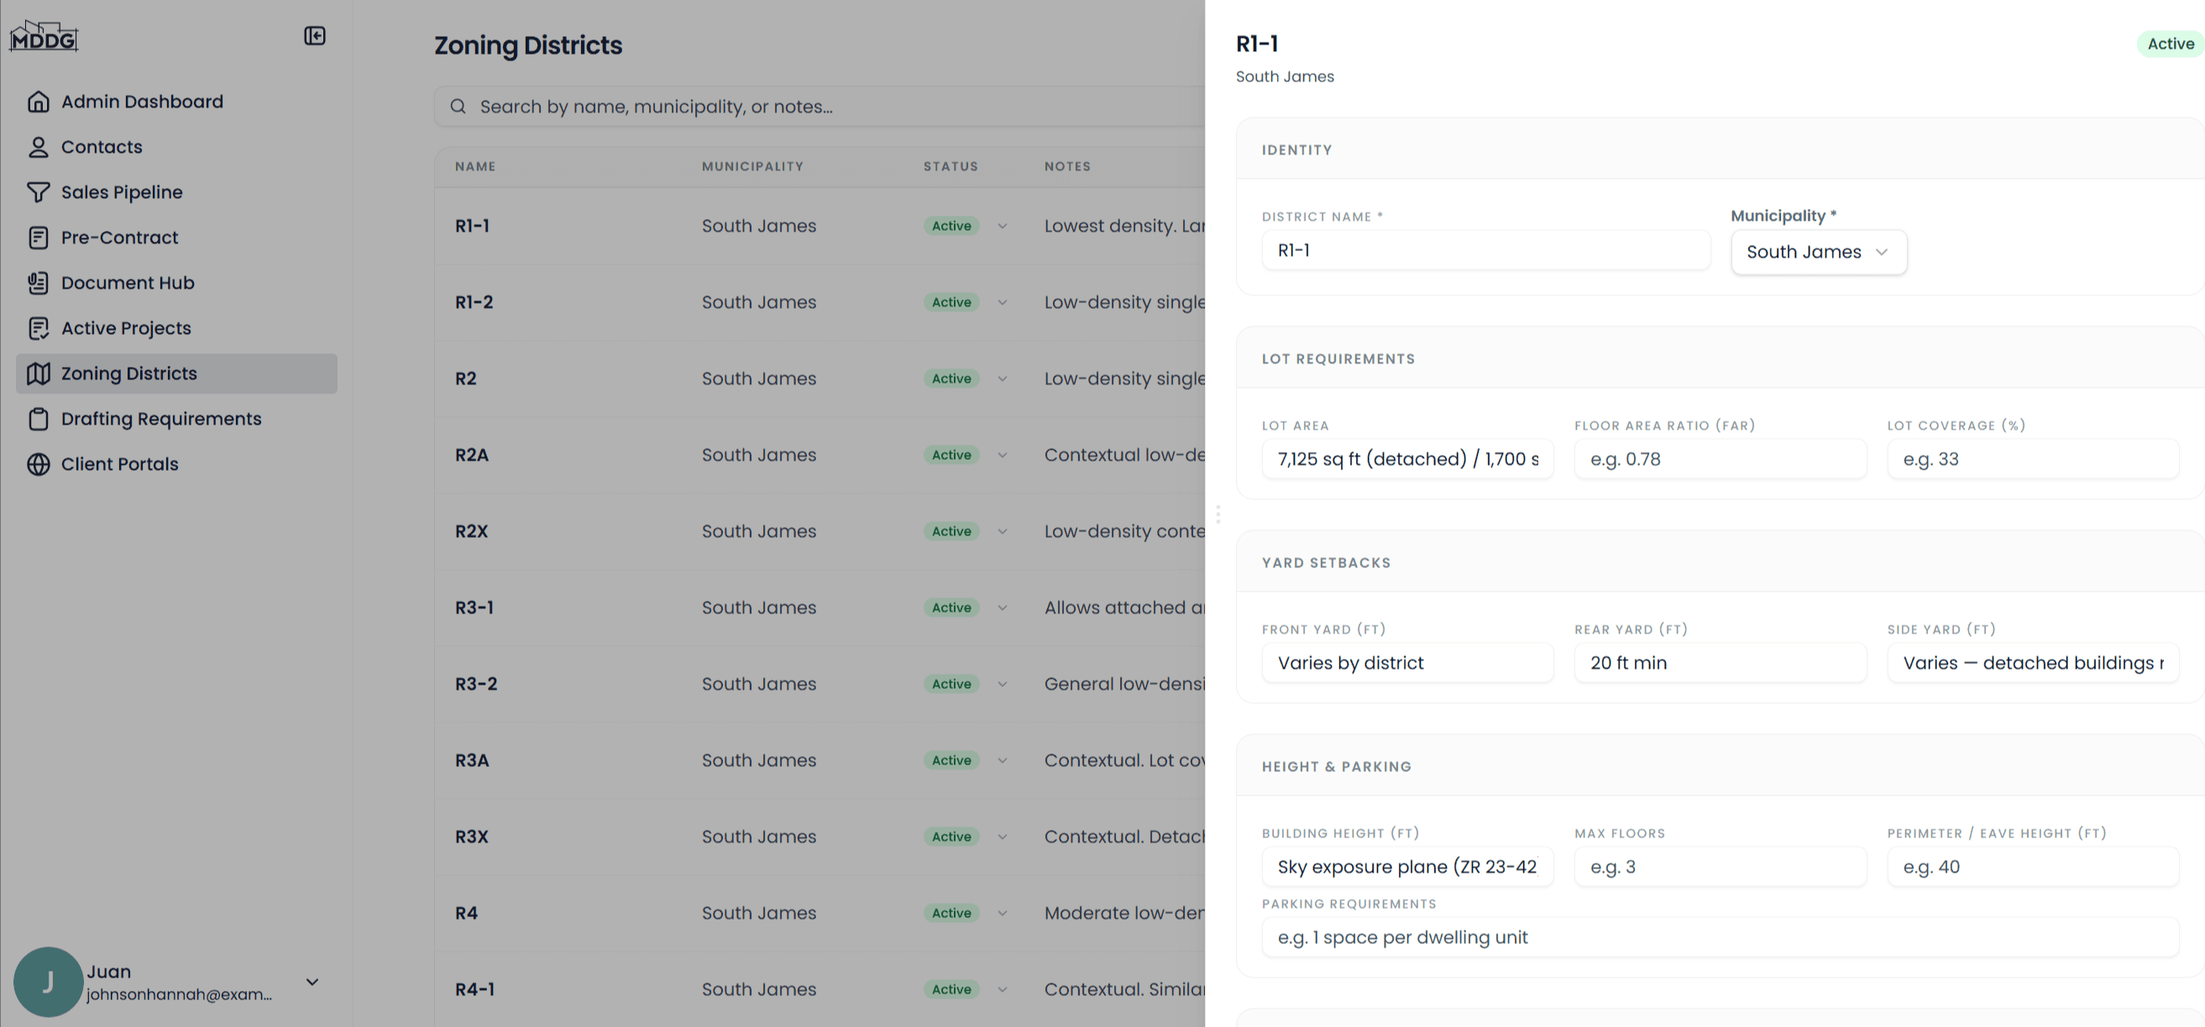Open Sales Pipeline in sidebar

point(176,192)
